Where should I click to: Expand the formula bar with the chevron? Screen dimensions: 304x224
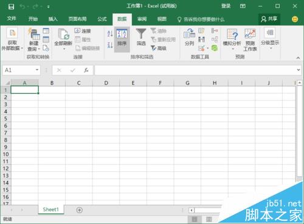click(x=299, y=70)
